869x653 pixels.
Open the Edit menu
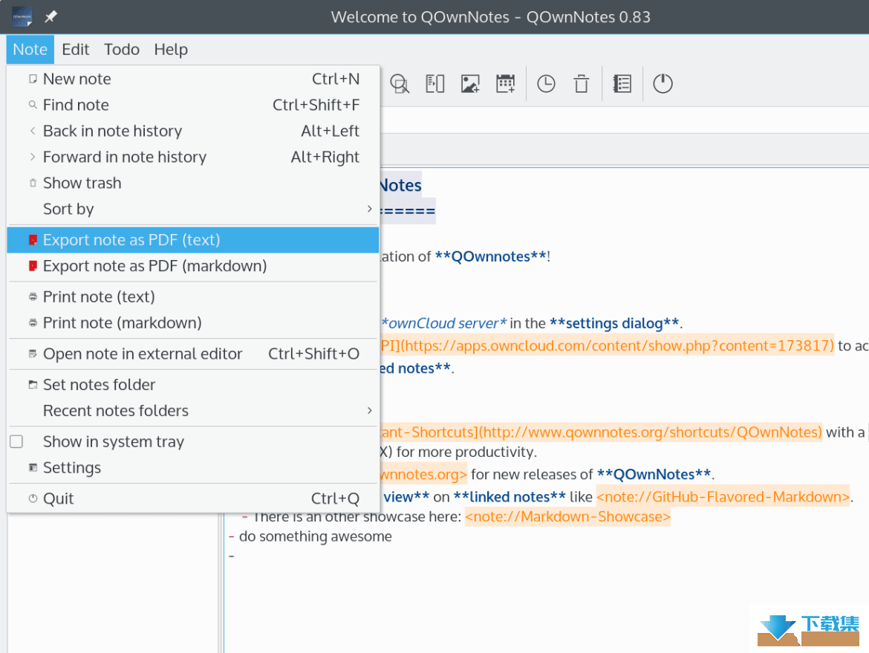[x=75, y=49]
